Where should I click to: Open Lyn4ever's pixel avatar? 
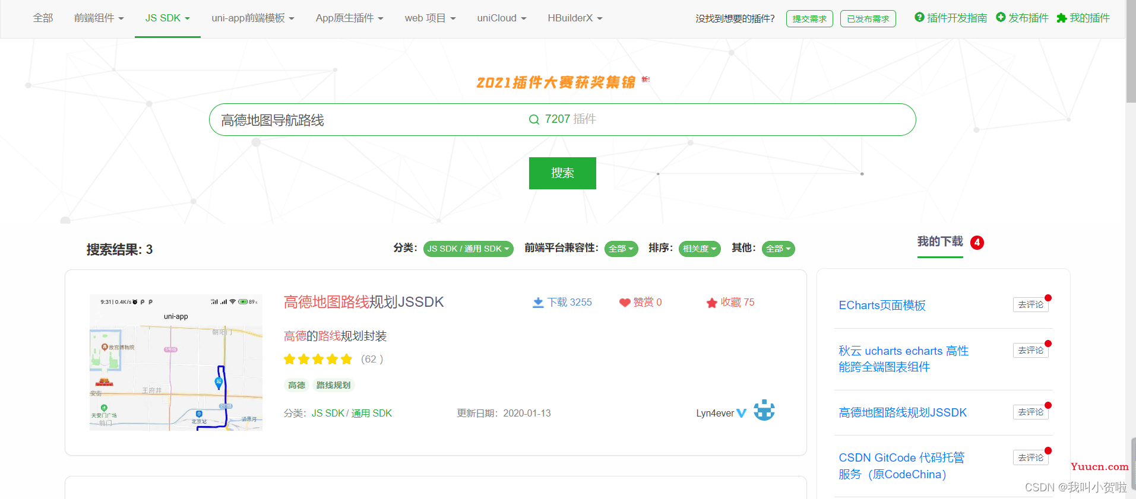coord(764,410)
